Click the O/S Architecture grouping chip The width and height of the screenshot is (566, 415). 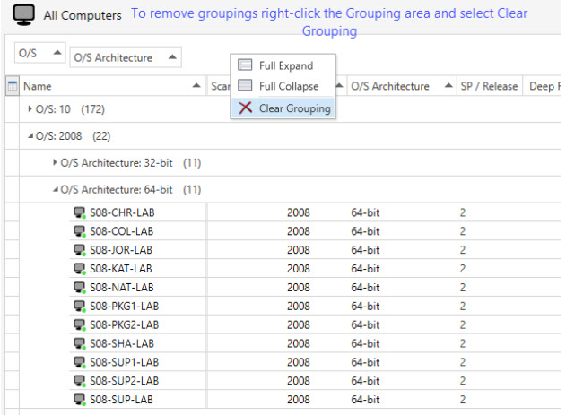(126, 57)
